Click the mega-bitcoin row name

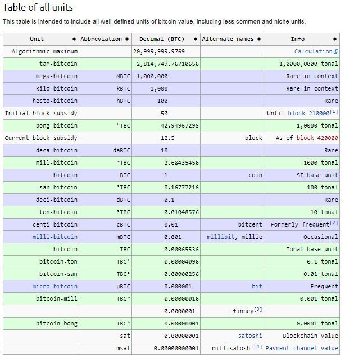pos(57,76)
